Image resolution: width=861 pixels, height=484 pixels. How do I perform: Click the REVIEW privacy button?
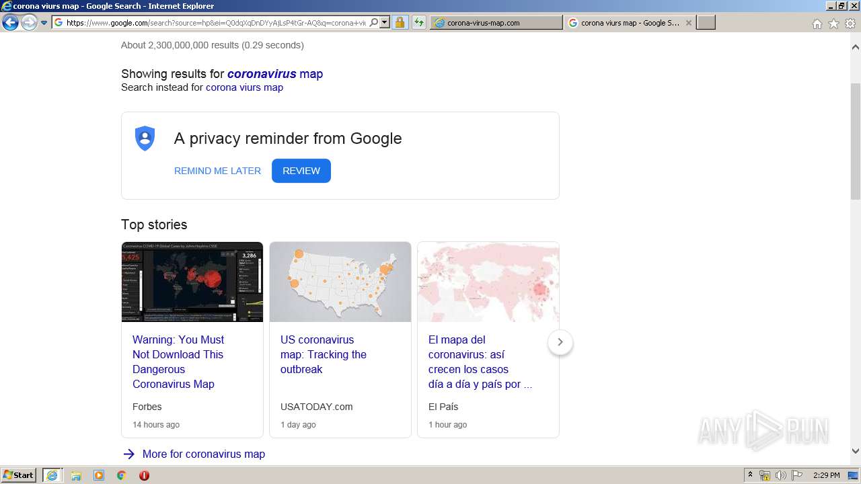pos(301,171)
